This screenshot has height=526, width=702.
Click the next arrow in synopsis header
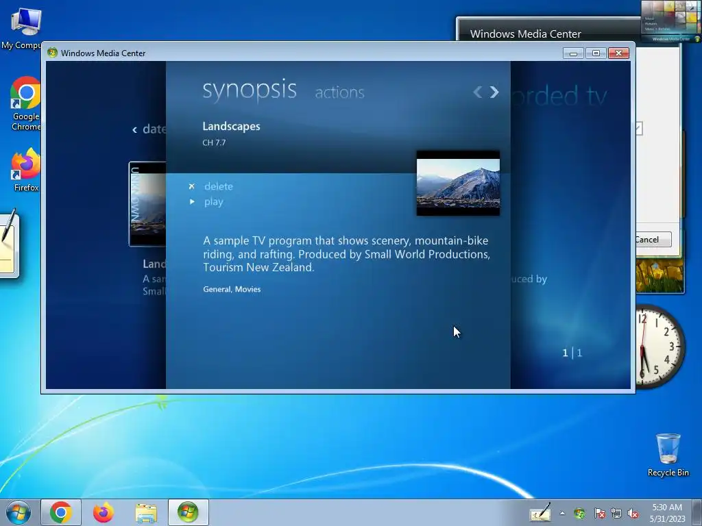tap(494, 92)
